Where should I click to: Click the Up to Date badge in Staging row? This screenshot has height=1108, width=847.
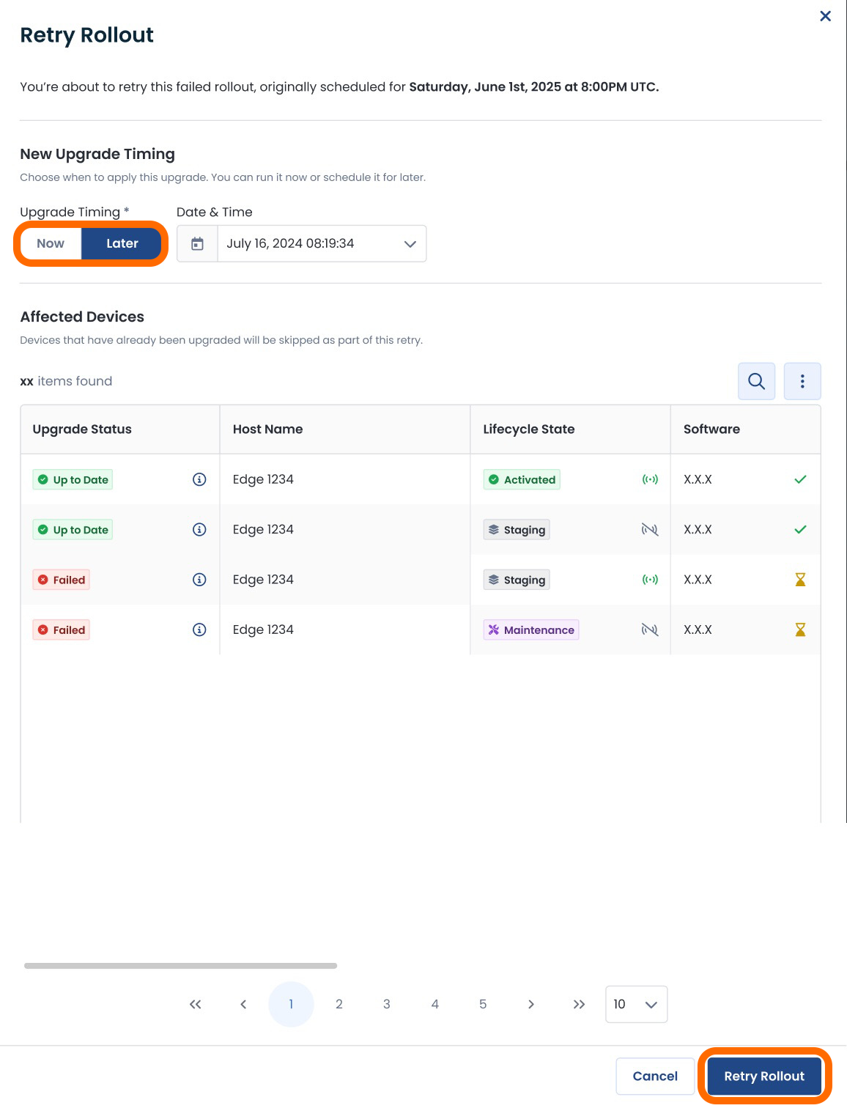click(x=73, y=529)
